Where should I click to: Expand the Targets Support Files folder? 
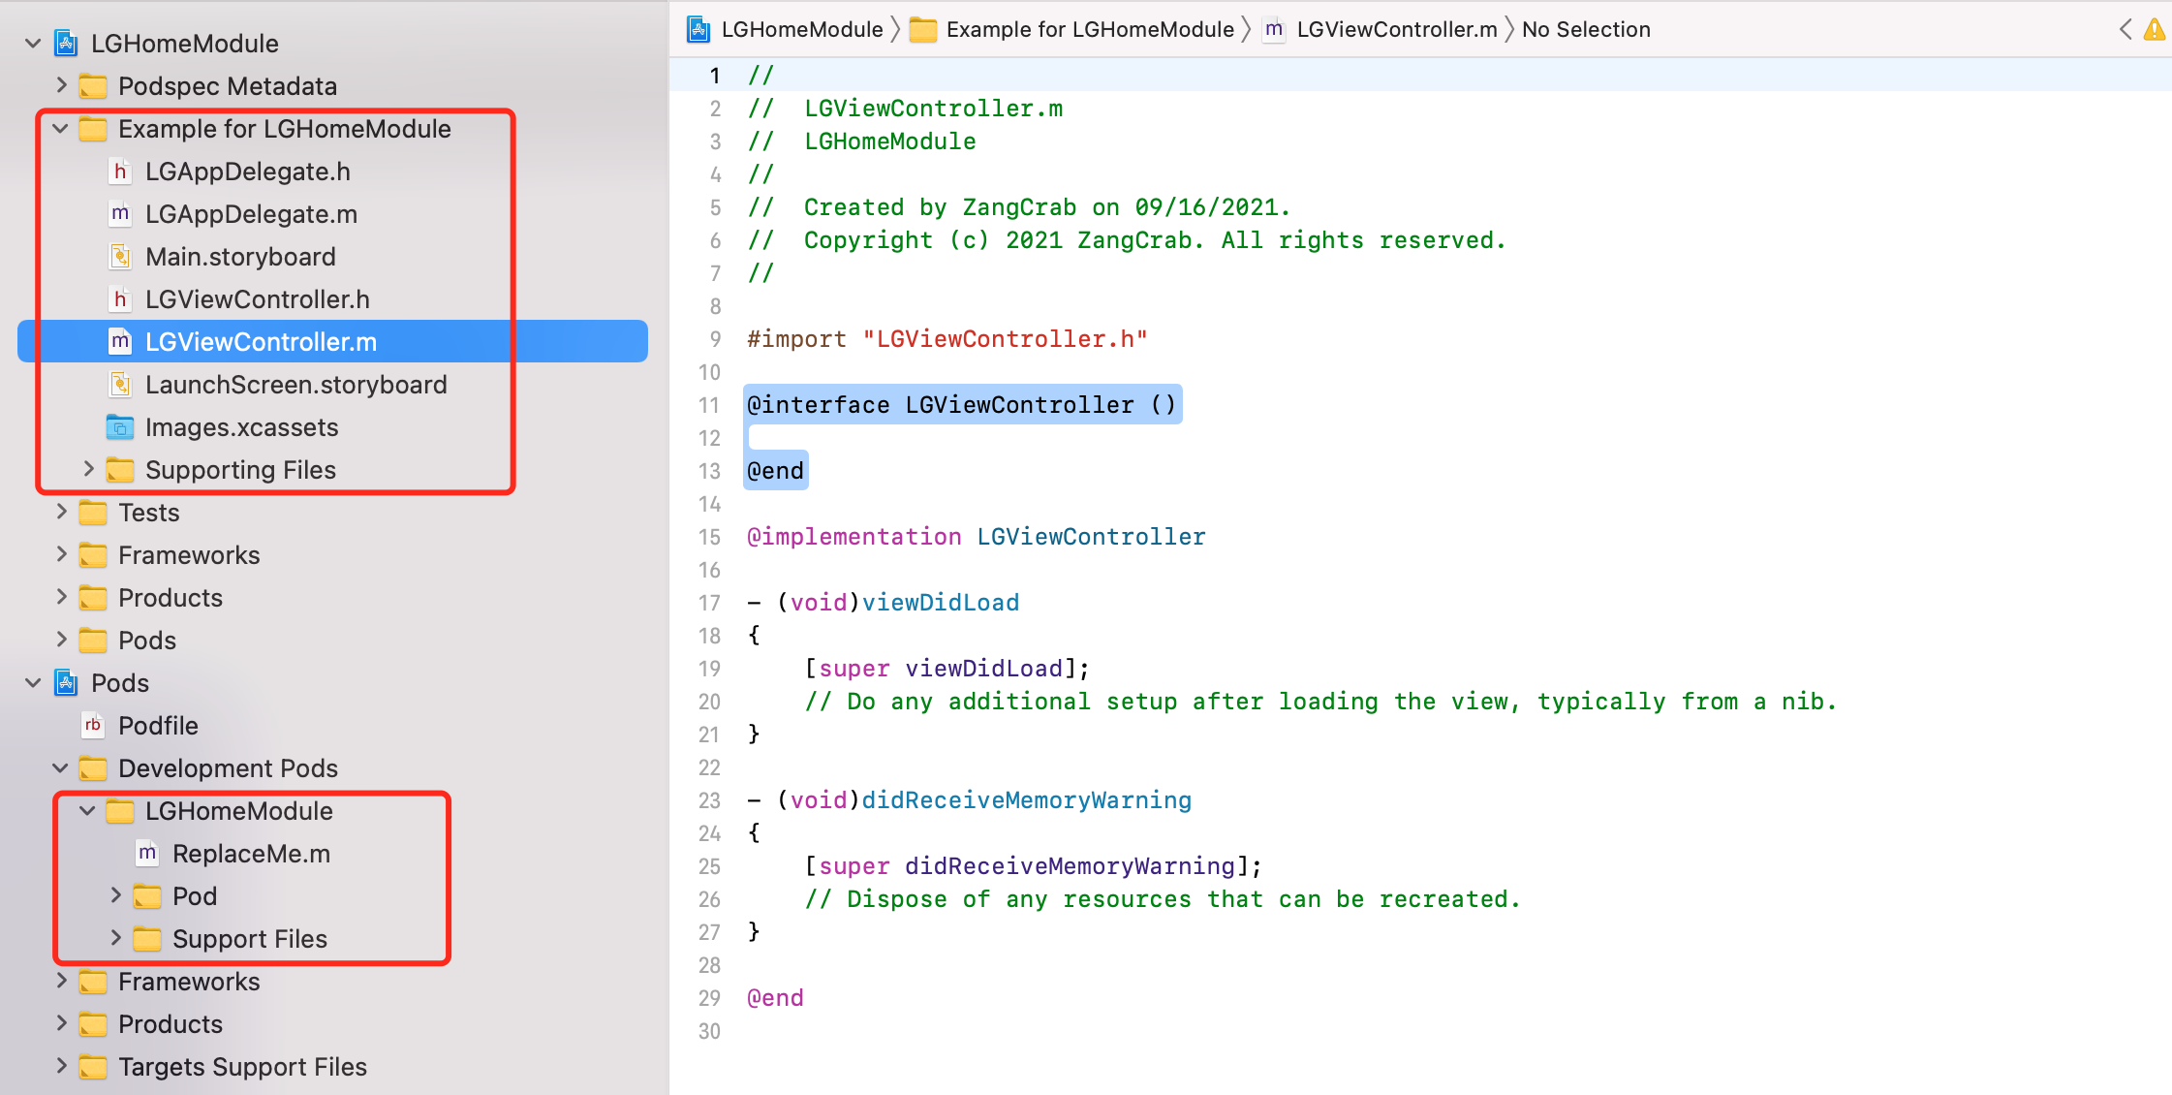point(61,1066)
